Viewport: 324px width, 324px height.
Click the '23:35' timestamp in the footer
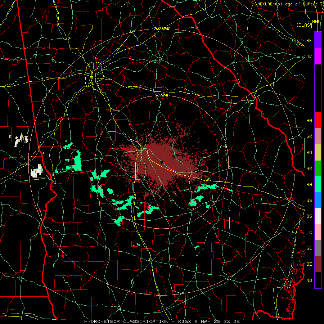[231, 321]
